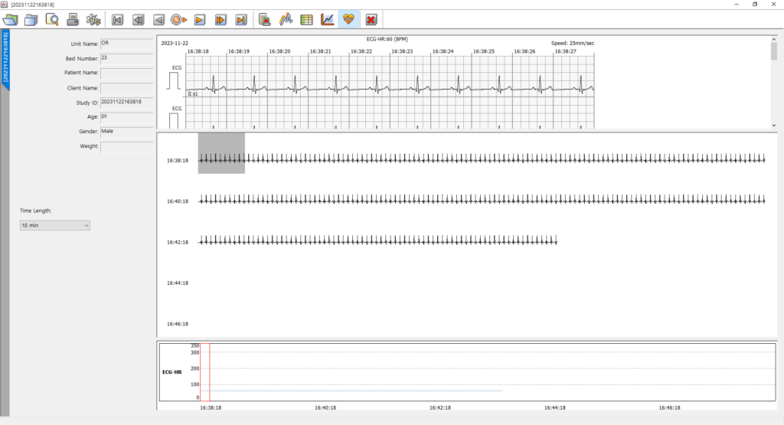
Task: Click the Age field
Action: coord(127,116)
